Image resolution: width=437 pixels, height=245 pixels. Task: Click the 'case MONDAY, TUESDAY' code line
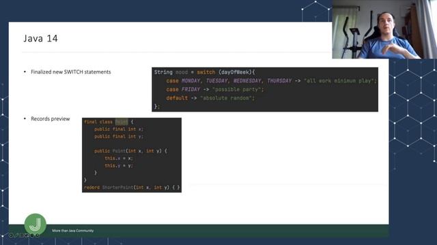pyautogui.click(x=271, y=81)
